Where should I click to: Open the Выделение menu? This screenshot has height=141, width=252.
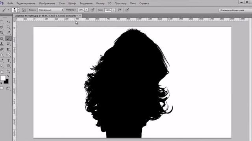[x=86, y=4]
